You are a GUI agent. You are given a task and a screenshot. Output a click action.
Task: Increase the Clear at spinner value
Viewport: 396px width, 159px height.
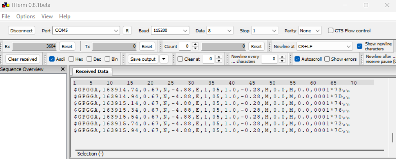[x=219, y=57]
